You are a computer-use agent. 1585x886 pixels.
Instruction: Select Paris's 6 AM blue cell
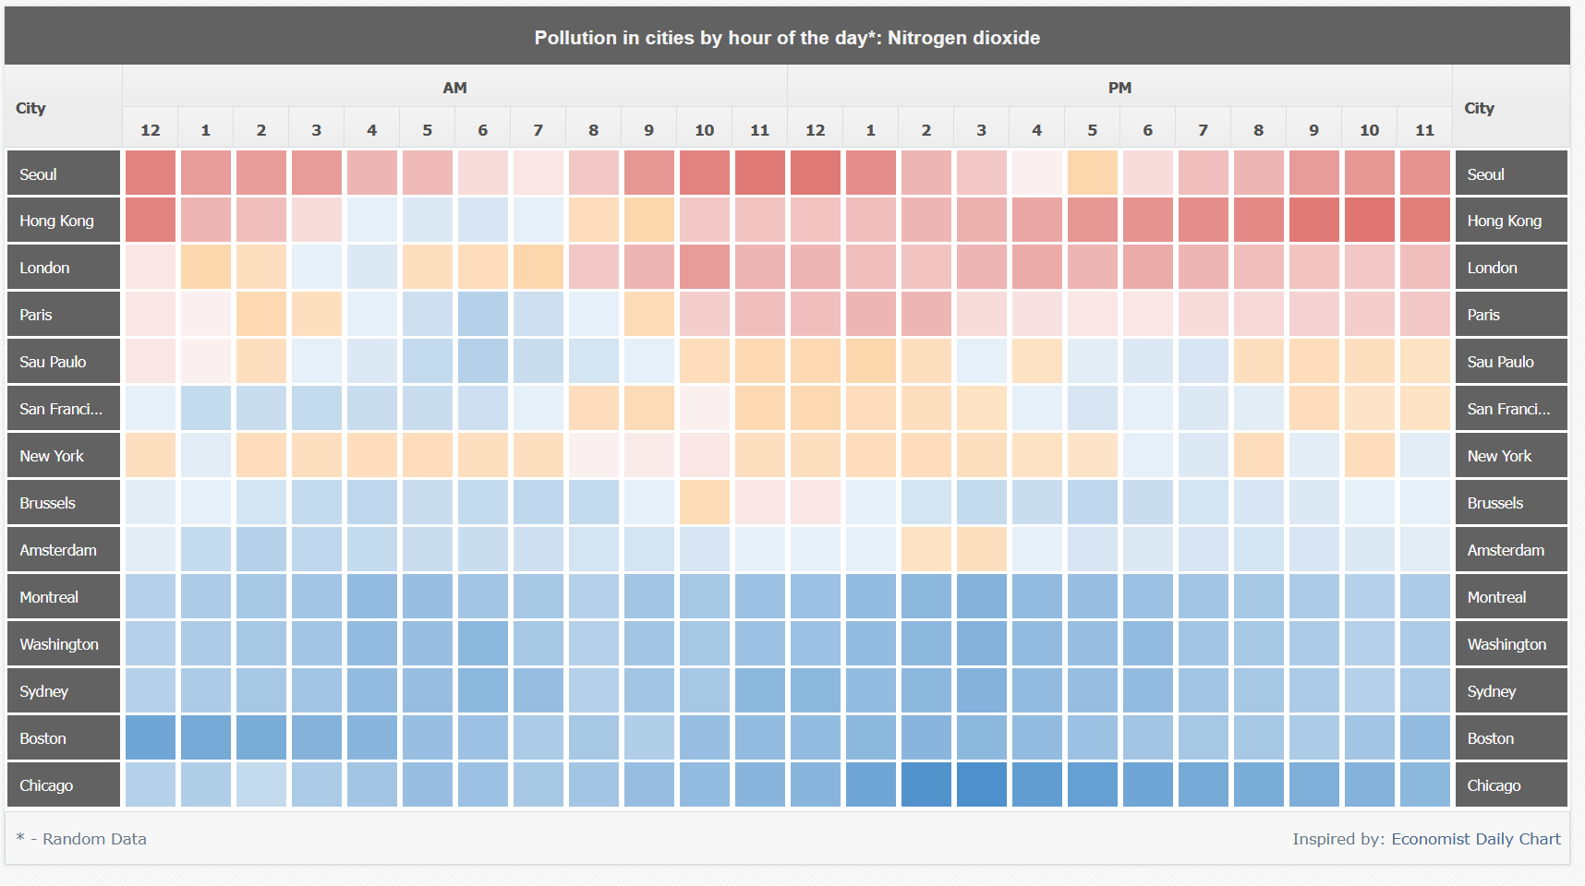[482, 315]
